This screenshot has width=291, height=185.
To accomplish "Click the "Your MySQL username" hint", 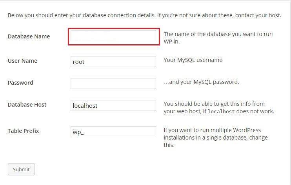I will (193, 60).
